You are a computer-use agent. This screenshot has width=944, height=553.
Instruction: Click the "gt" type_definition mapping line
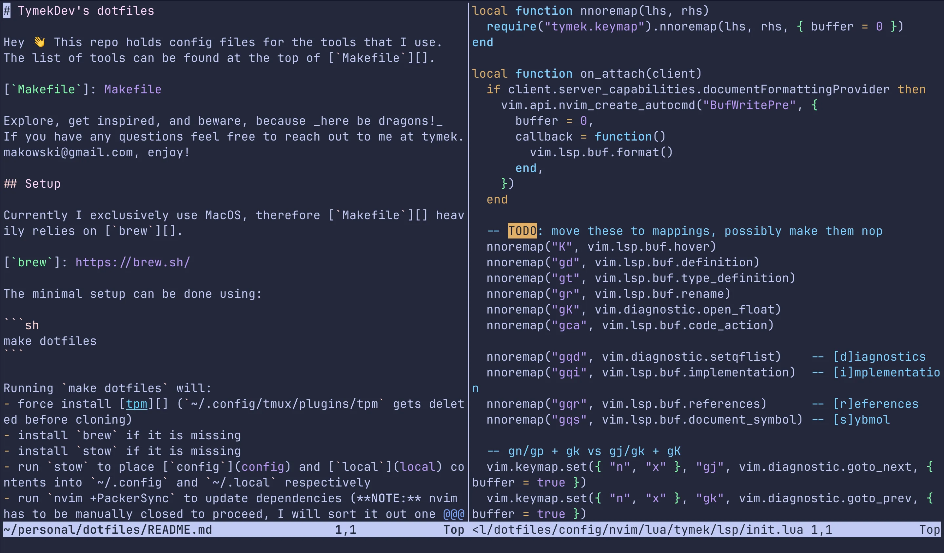[x=640, y=278]
